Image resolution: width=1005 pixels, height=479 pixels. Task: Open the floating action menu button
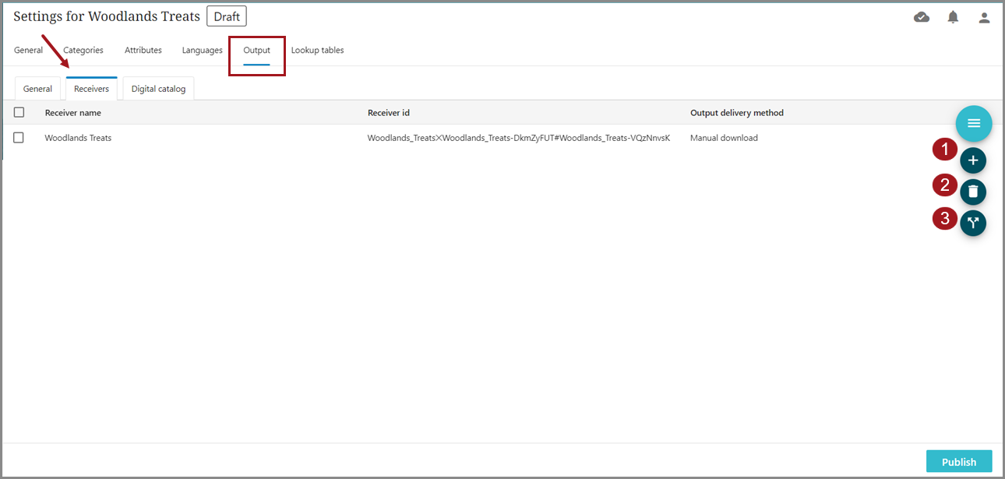click(x=973, y=123)
